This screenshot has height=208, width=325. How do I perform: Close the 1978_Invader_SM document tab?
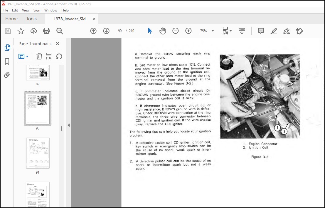(94, 19)
